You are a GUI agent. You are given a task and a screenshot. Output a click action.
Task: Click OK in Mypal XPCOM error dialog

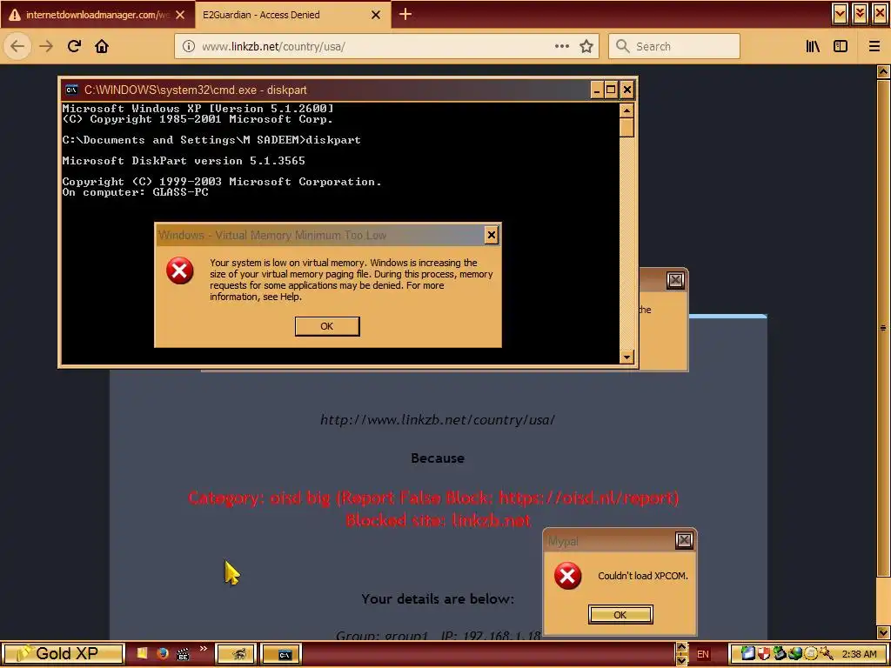620,615
